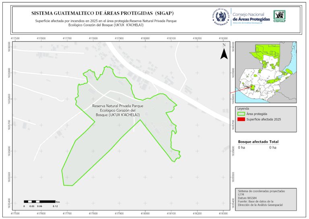Click the Leyenda heading
This screenshot has height=219, width=309.
[243, 109]
